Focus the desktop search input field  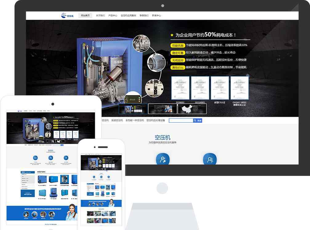[x=181, y=121]
